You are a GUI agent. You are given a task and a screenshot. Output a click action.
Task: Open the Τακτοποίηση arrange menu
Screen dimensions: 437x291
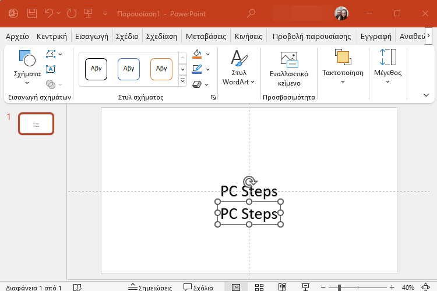tap(343, 67)
